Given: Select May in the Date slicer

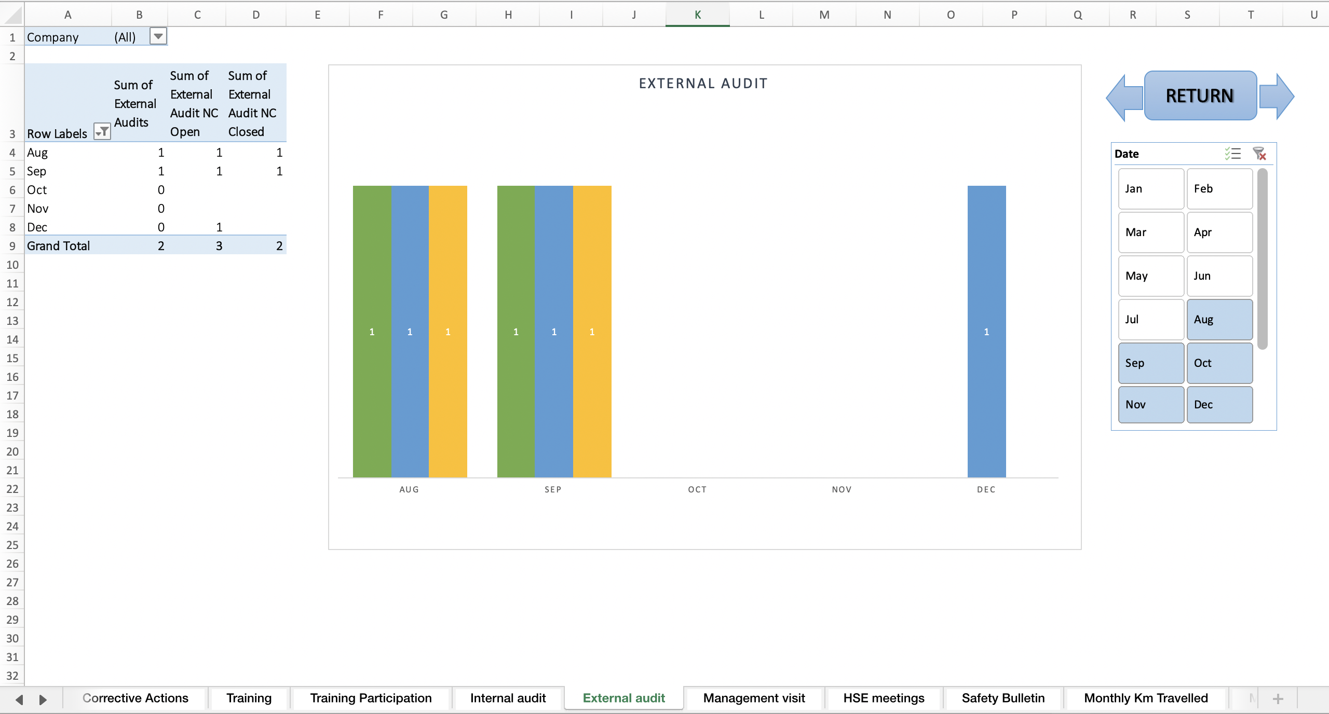Looking at the screenshot, I should click(1150, 276).
